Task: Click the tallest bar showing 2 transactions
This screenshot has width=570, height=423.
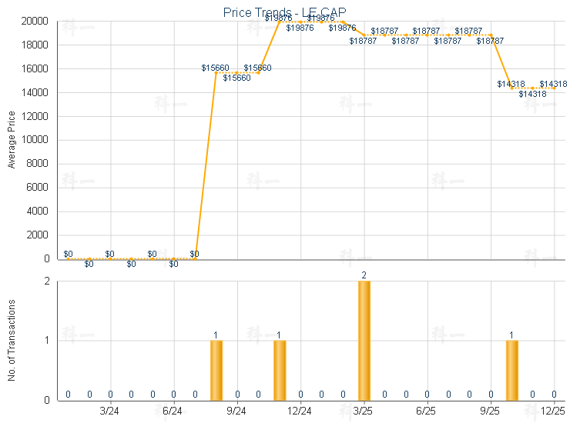Action: [364, 340]
